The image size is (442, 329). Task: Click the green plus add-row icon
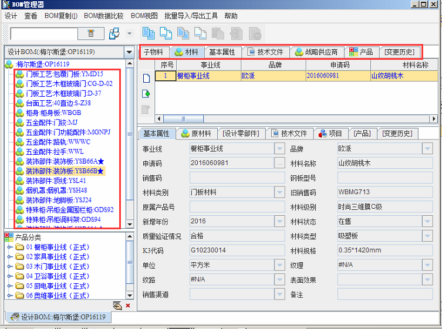(x=147, y=93)
